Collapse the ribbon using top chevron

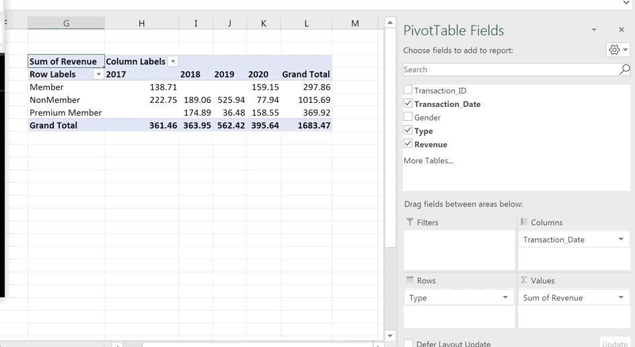click(x=626, y=3)
